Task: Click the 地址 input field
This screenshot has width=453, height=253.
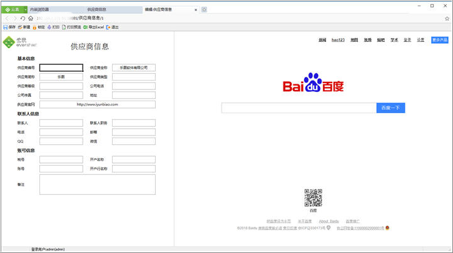Action: coord(134,95)
